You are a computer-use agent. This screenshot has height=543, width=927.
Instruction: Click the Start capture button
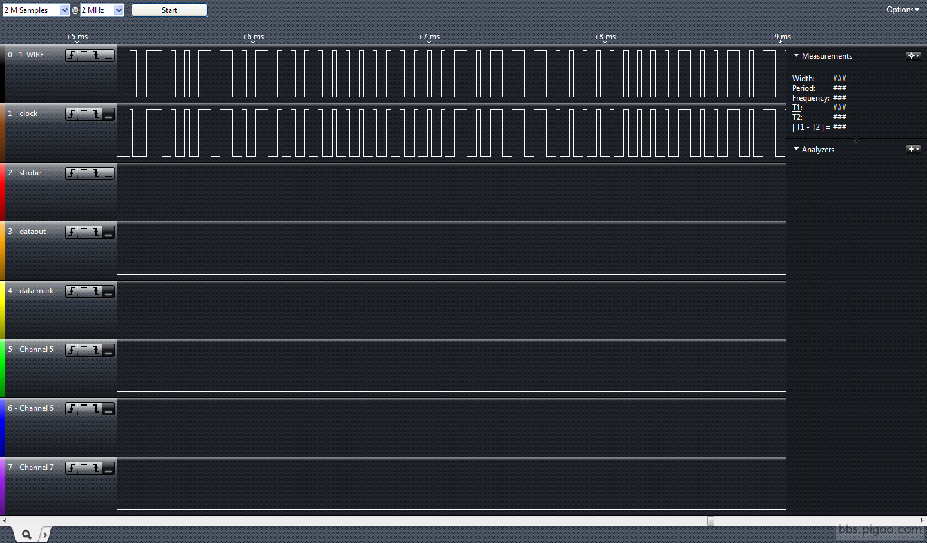point(170,10)
